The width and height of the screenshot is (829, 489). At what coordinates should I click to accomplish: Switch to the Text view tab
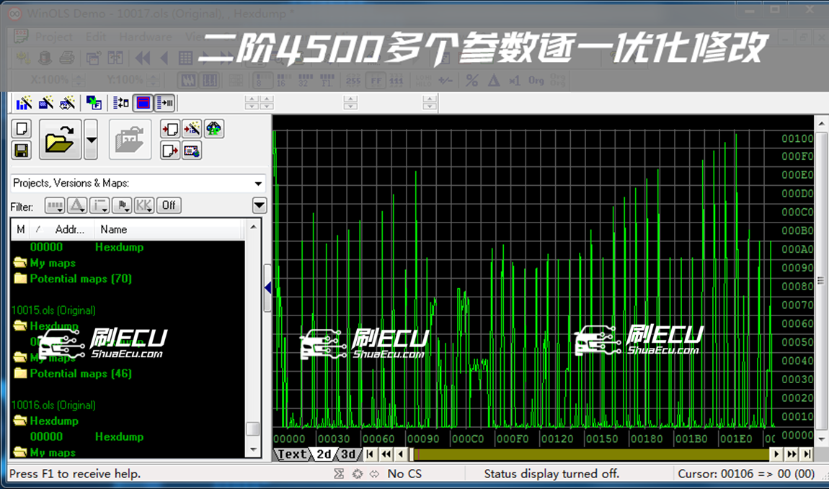[292, 454]
